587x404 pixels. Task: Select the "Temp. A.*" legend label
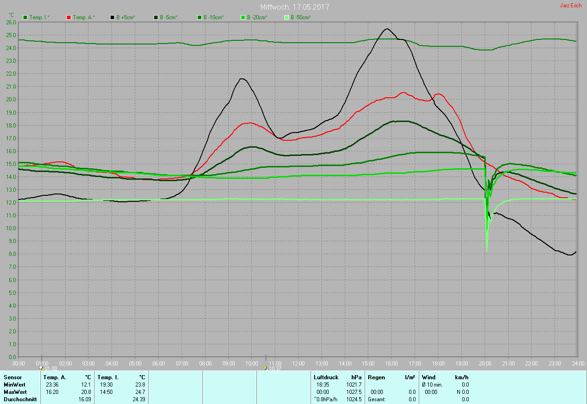[x=83, y=17]
